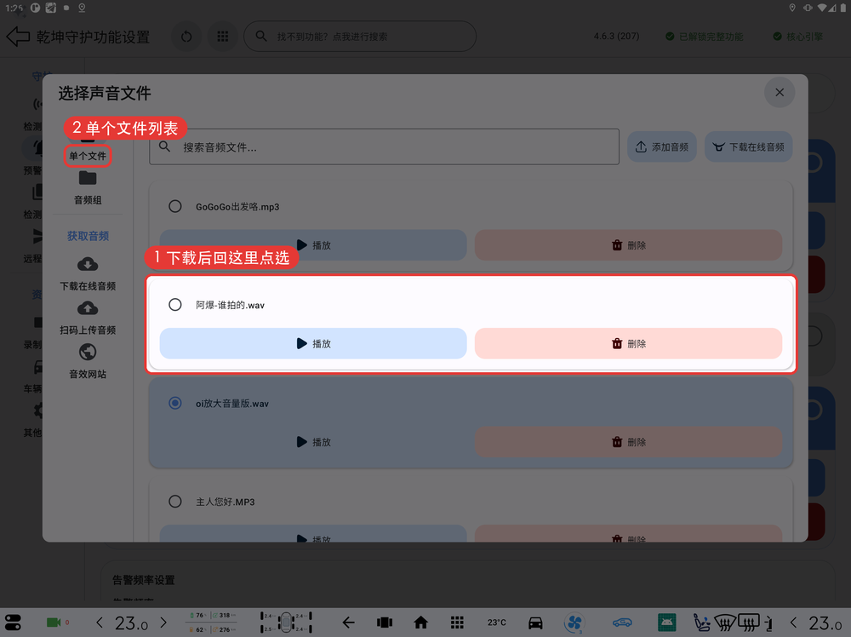Toggle the front windshield defrost icon
The height and width of the screenshot is (637, 851).
724,623
